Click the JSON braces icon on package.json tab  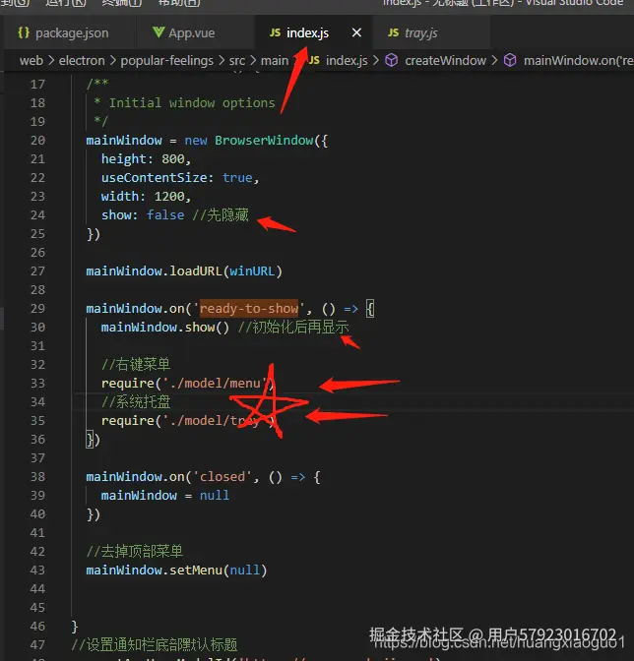(24, 32)
